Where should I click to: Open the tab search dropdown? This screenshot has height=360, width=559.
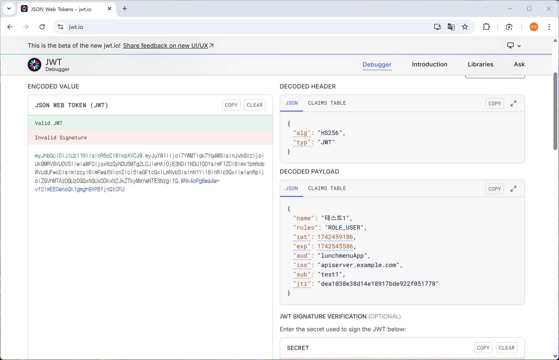[x=9, y=9]
